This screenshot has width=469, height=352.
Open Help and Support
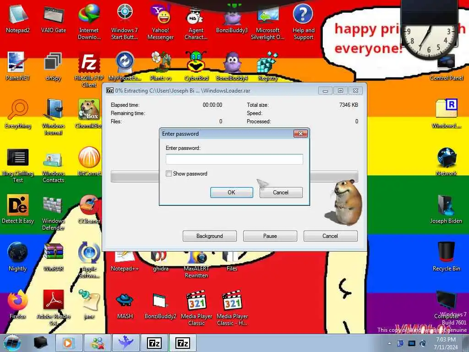pyautogui.click(x=303, y=22)
